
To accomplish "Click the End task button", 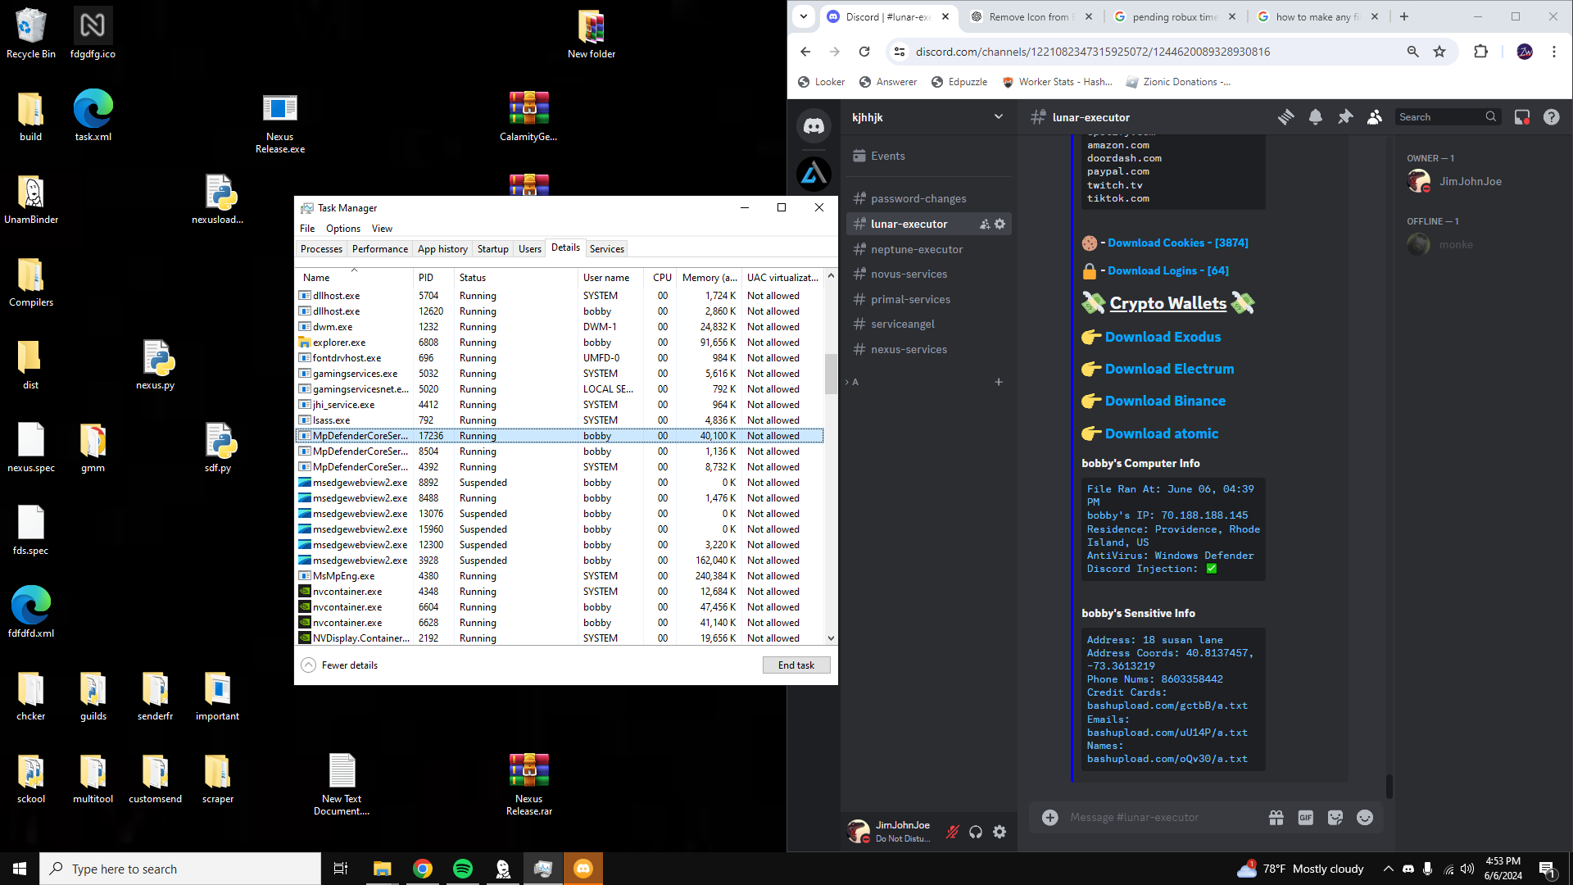I will coord(796,665).
